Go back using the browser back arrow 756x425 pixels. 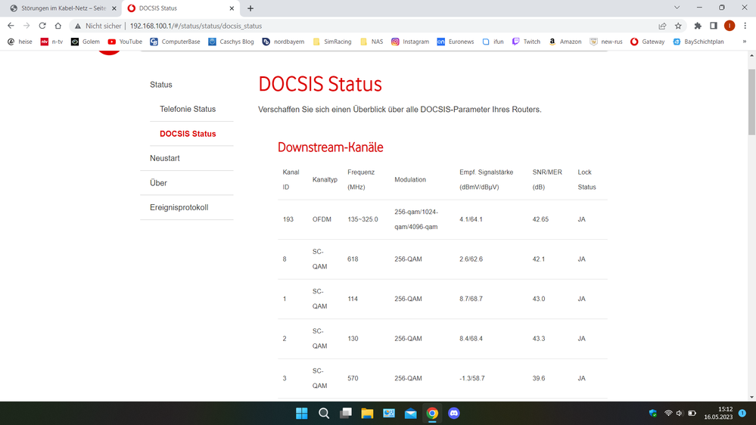[11, 26]
